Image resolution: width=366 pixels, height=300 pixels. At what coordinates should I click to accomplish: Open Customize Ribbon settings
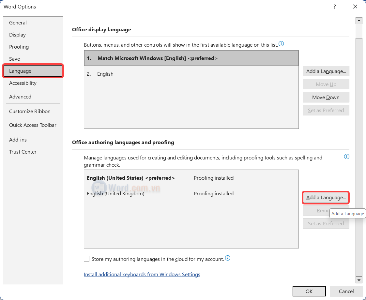pos(33,111)
